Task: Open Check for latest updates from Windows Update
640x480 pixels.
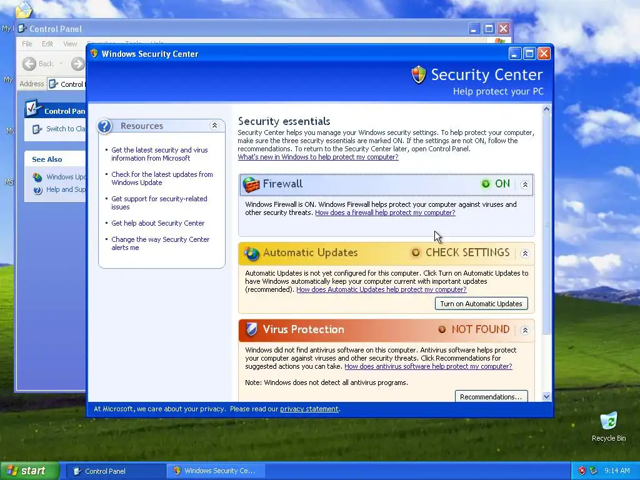Action: tap(162, 178)
